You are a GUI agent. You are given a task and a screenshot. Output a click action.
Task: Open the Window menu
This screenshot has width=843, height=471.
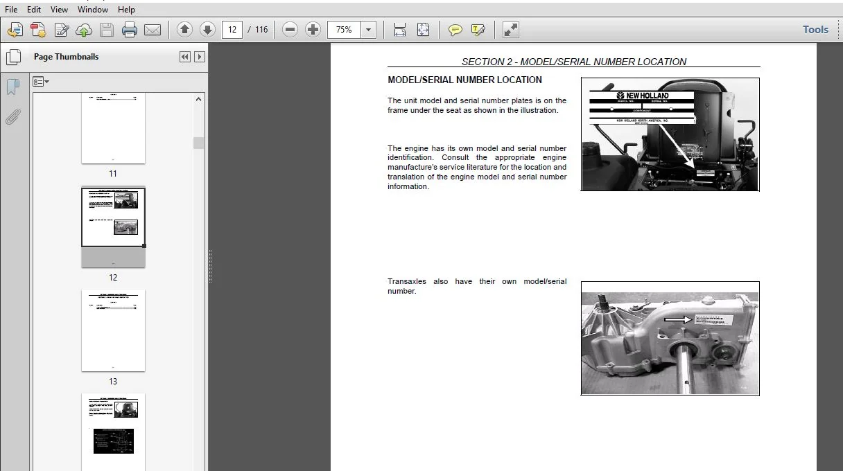(x=93, y=10)
